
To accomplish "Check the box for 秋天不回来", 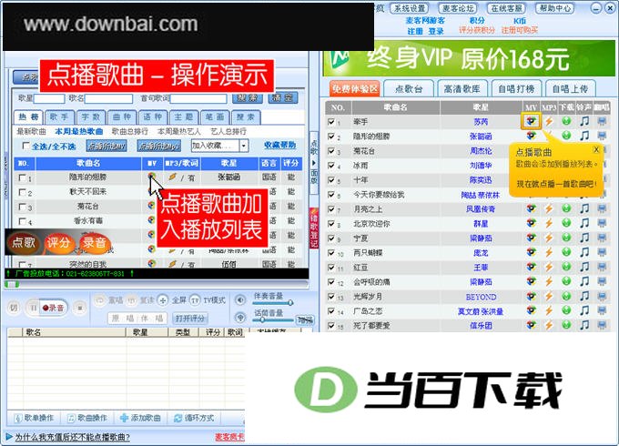I will (23, 192).
